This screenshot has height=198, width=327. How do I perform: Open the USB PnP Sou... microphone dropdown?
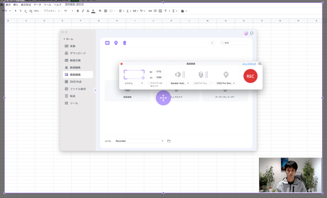click(203, 83)
